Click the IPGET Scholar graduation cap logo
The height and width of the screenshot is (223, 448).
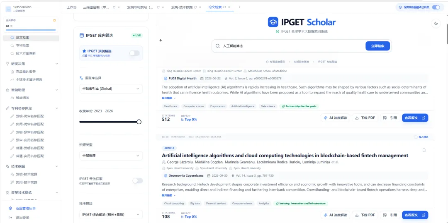coord(273,22)
